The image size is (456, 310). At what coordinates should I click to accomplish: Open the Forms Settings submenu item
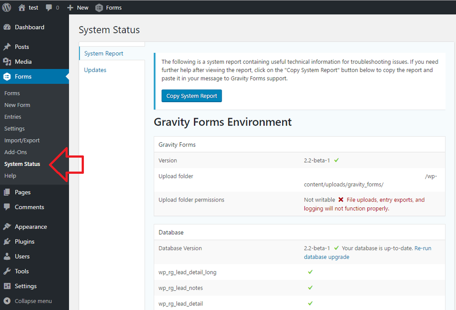tap(15, 129)
